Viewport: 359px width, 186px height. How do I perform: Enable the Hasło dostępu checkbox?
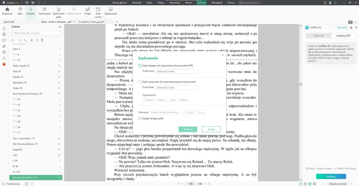coord(140,66)
